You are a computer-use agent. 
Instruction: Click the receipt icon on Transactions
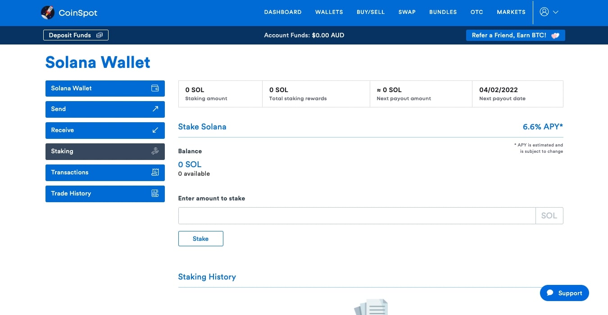tap(155, 173)
